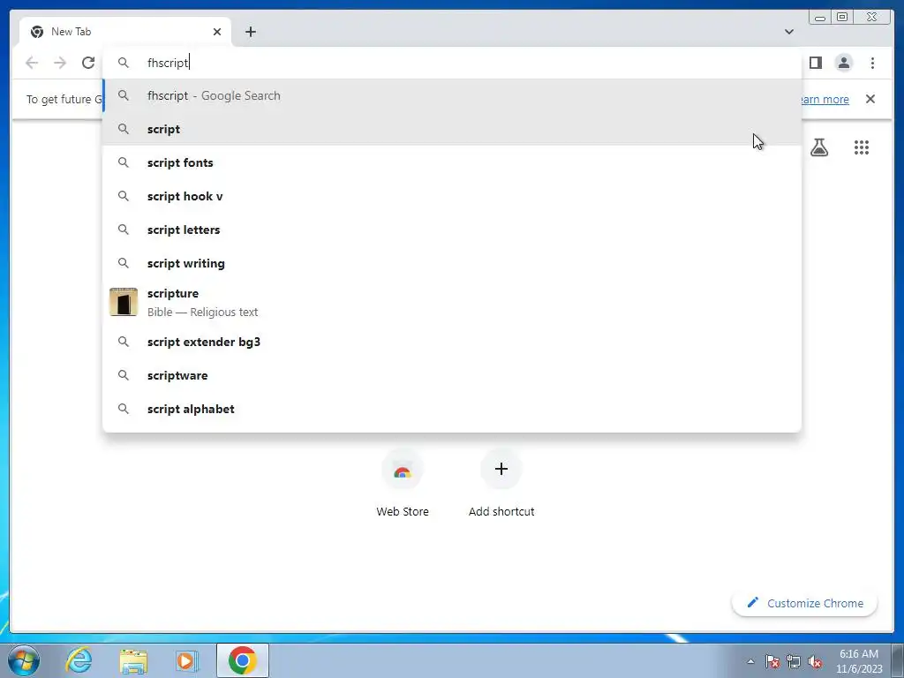The image size is (904, 678).
Task: Show hidden tray icons arrow
Action: (x=750, y=661)
